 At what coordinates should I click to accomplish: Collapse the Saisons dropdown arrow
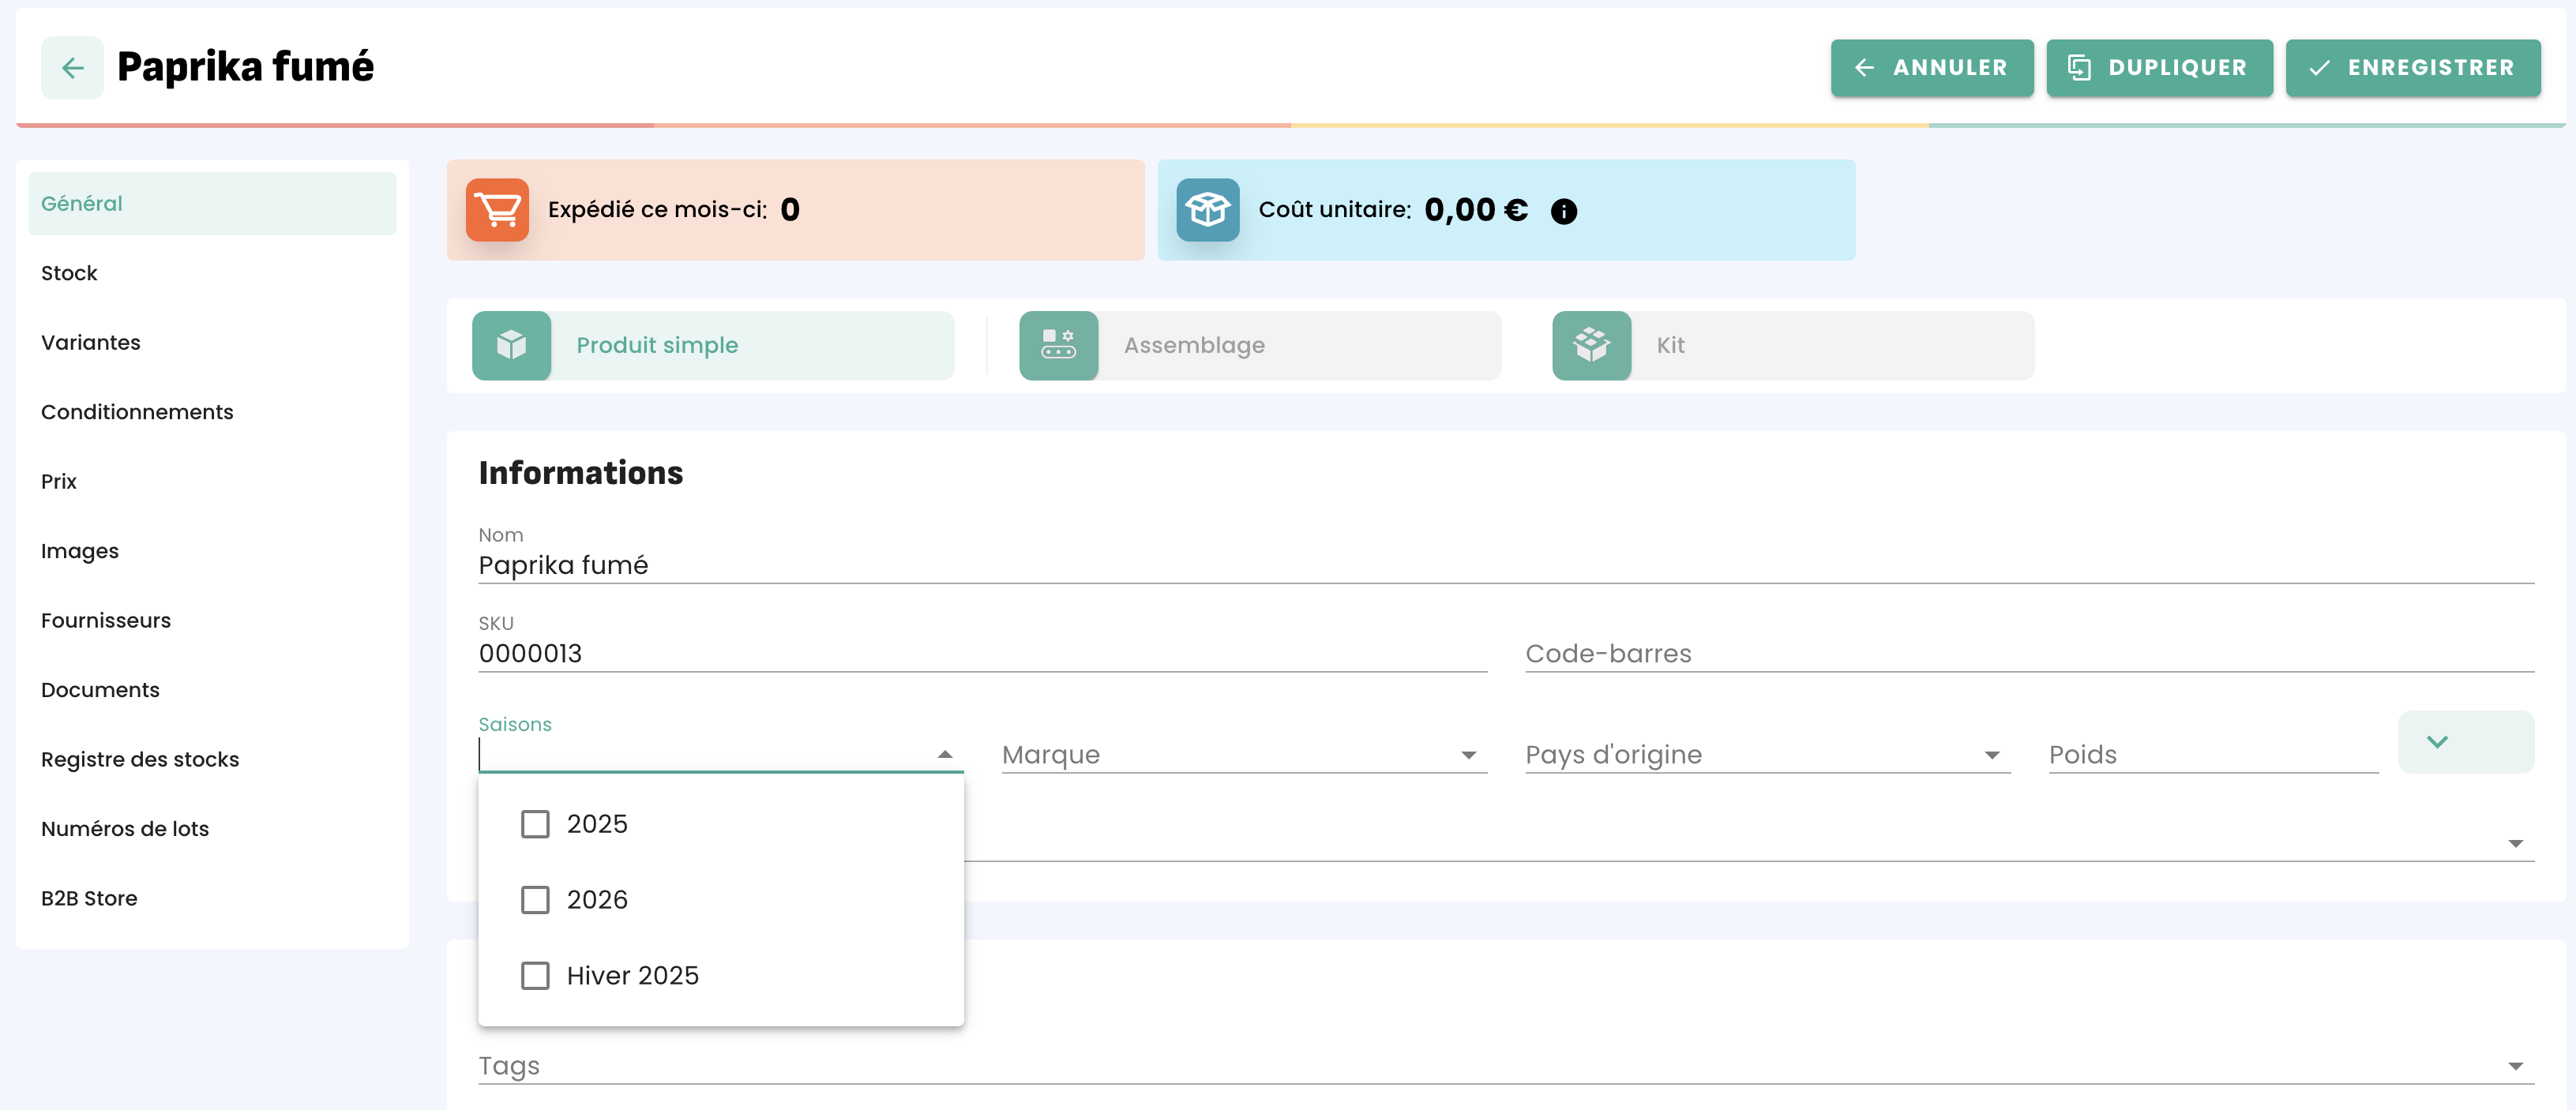click(944, 755)
